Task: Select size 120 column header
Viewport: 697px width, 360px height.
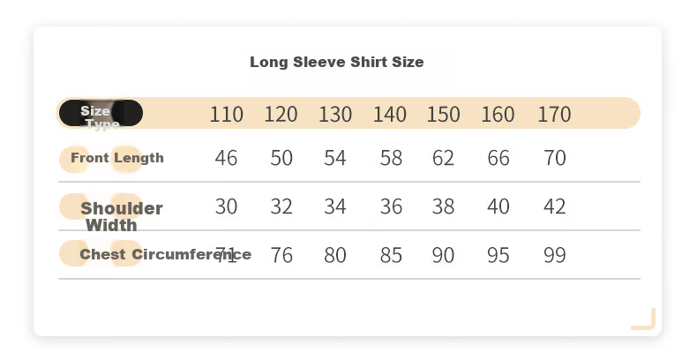Action: (281, 114)
